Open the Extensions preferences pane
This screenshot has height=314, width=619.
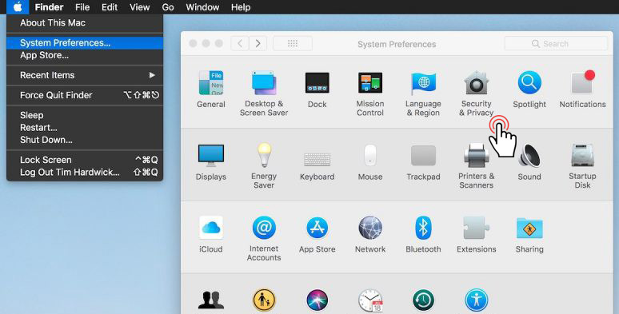[x=477, y=234]
